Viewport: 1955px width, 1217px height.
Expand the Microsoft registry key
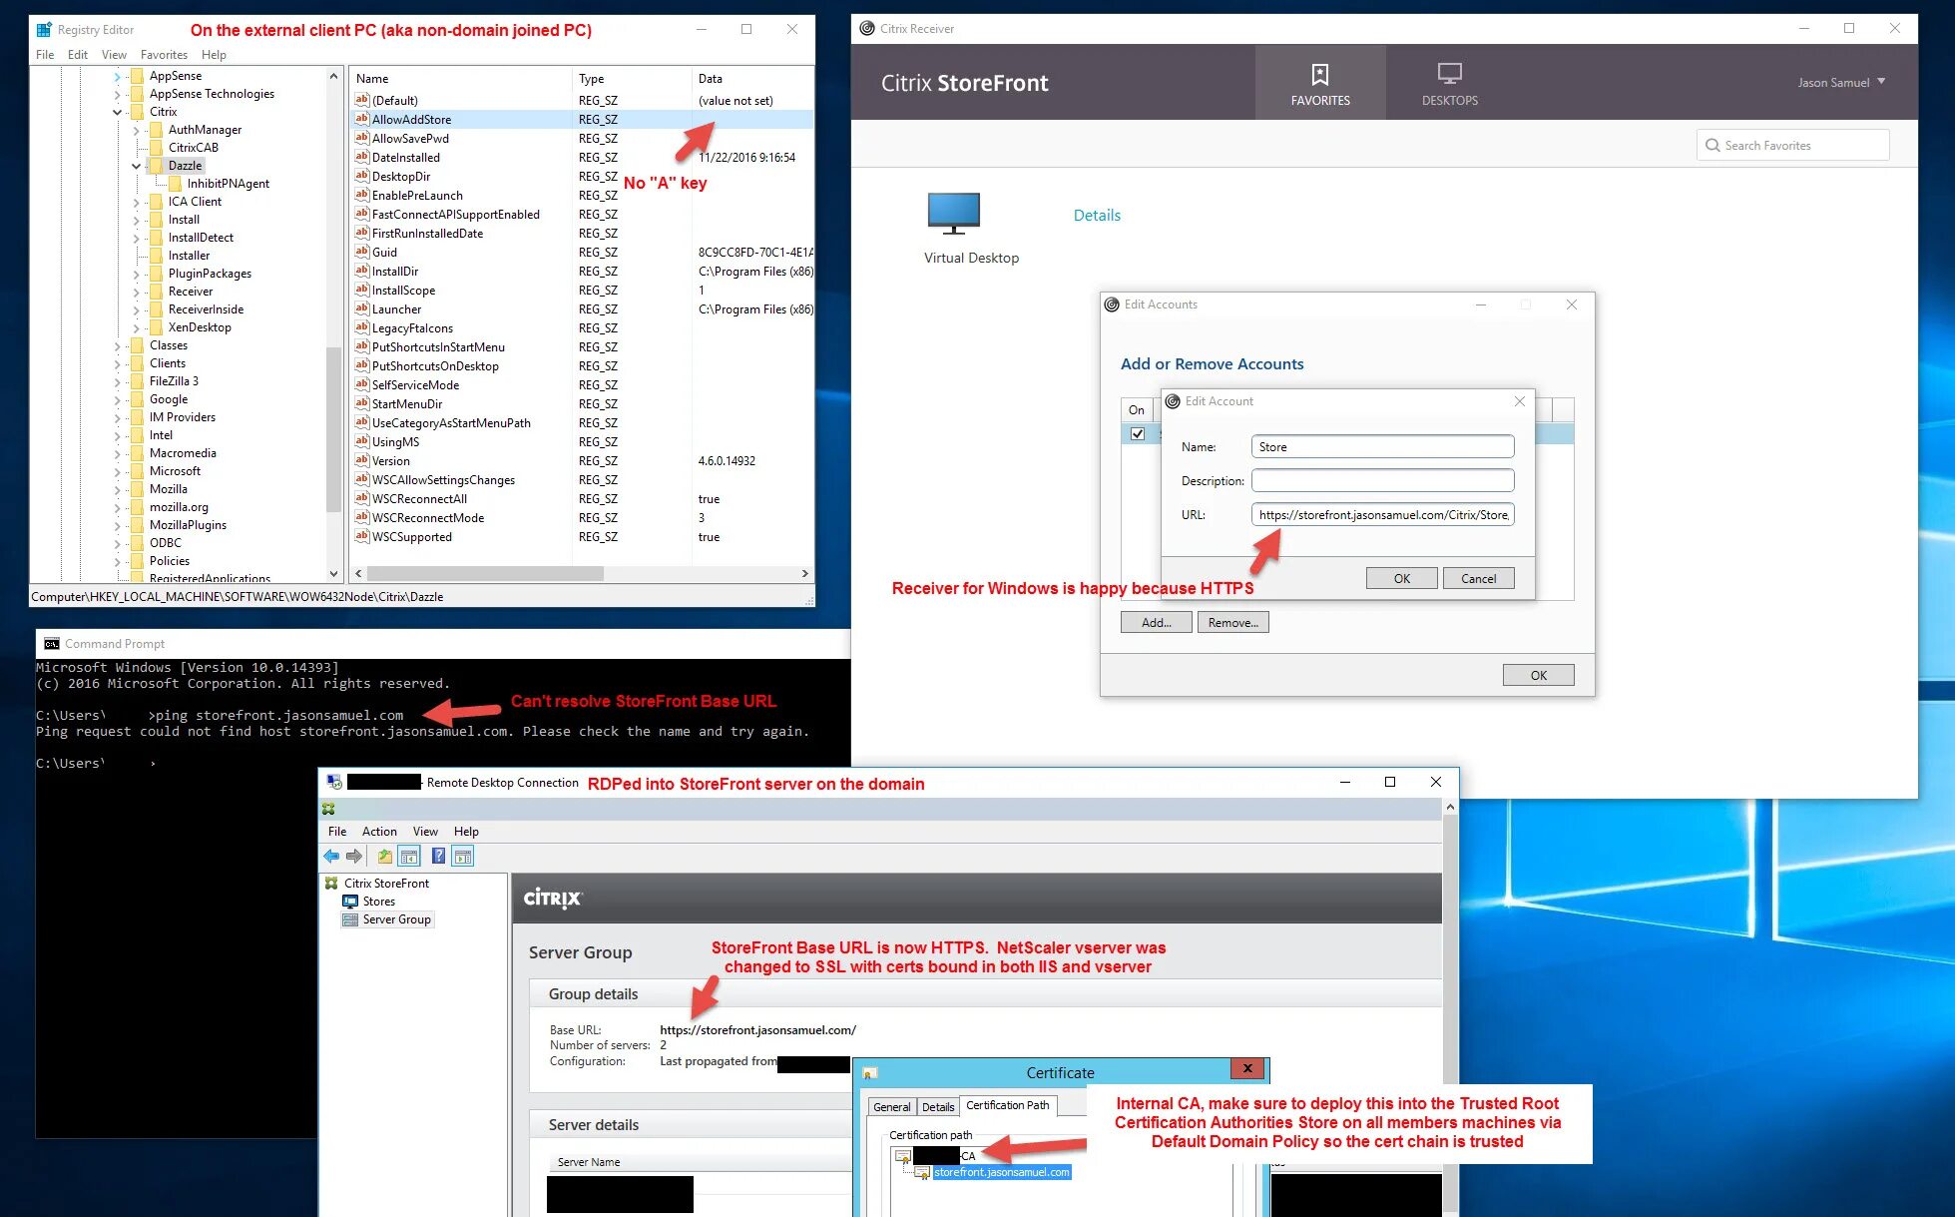[x=118, y=471]
